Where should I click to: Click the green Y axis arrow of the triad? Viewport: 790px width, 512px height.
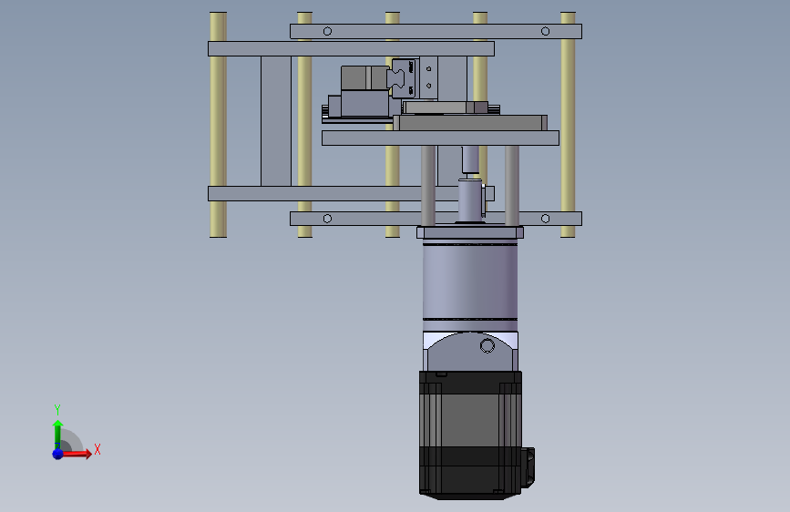click(x=57, y=433)
